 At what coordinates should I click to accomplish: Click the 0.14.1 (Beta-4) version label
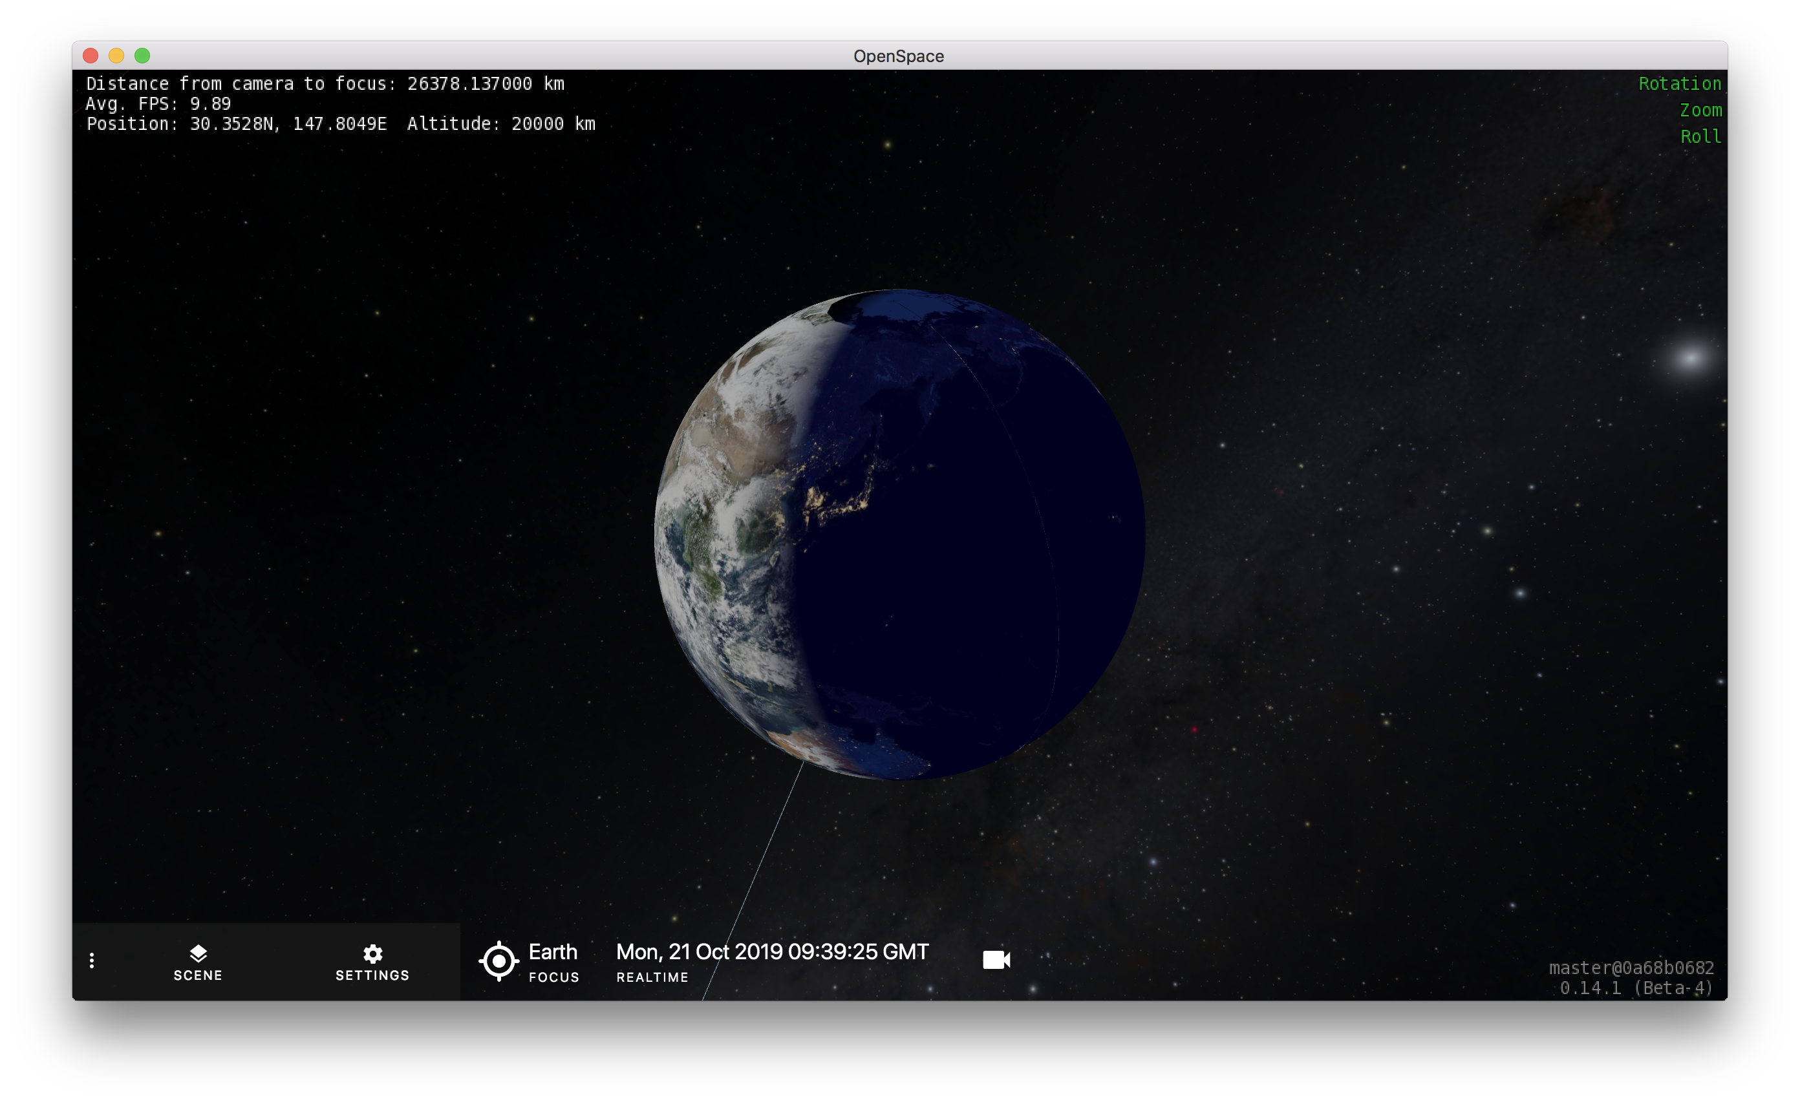[1636, 988]
